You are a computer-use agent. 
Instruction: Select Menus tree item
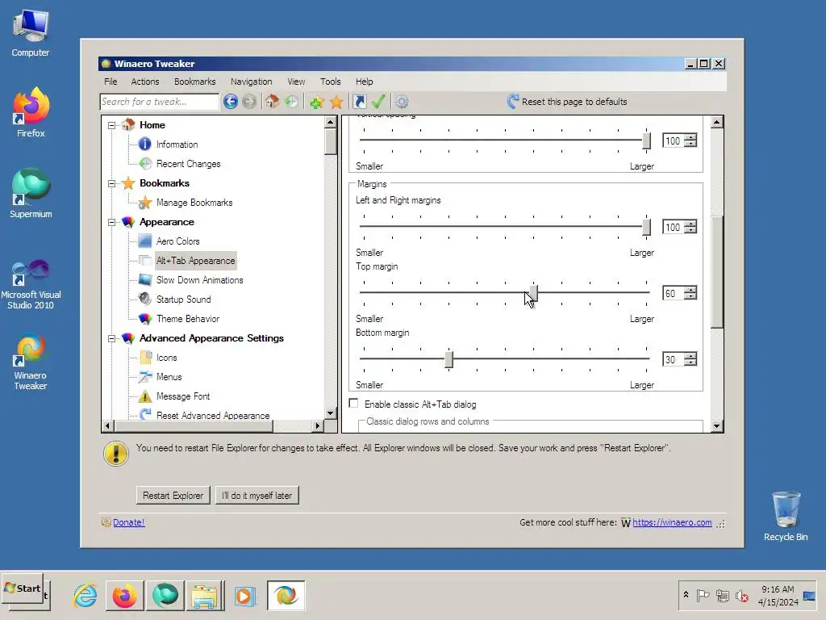point(169,377)
